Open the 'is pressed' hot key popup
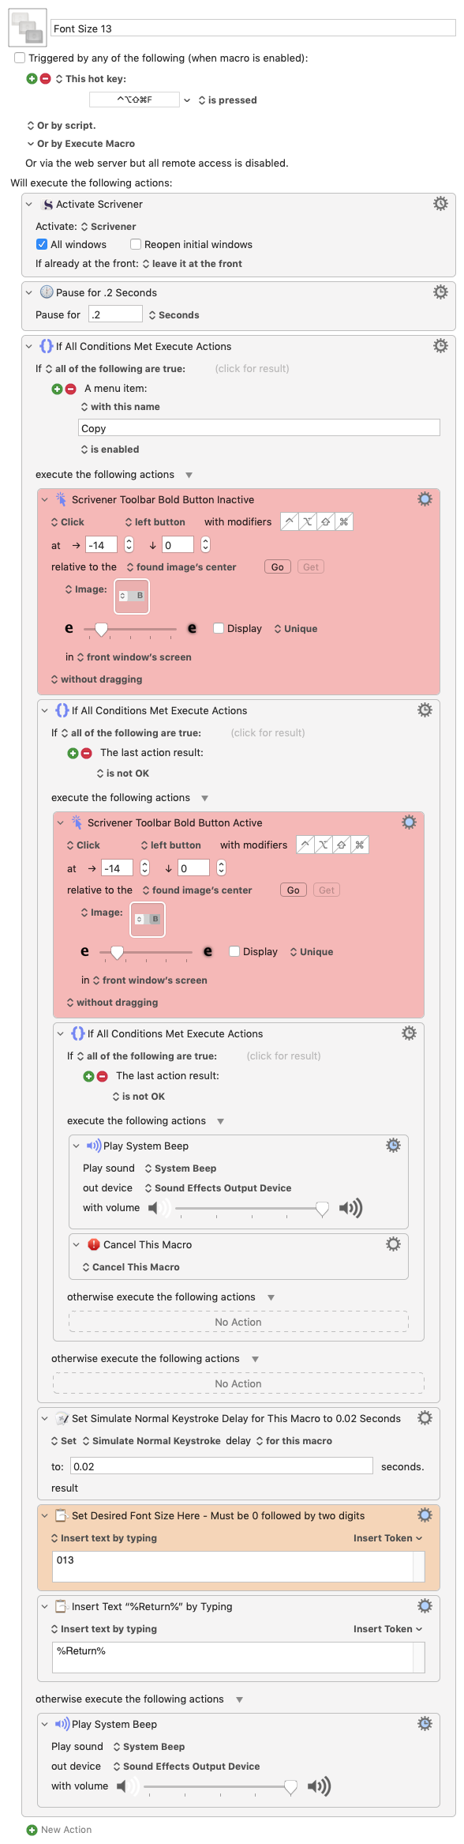This screenshot has width=464, height=1844. click(x=227, y=100)
